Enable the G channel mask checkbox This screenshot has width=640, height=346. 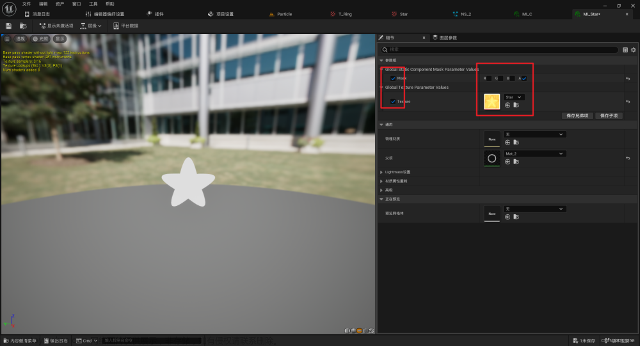pos(501,78)
